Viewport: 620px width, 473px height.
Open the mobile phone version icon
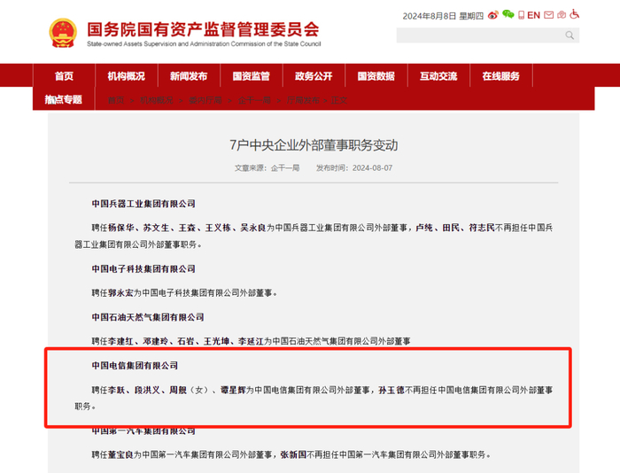(x=521, y=15)
